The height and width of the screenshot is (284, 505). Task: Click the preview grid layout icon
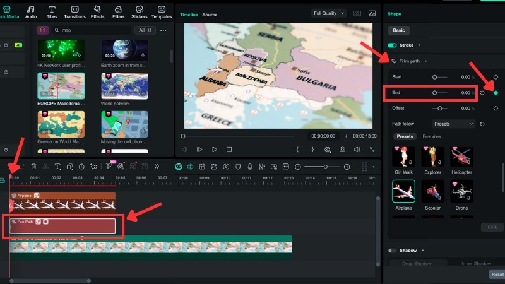(357, 13)
